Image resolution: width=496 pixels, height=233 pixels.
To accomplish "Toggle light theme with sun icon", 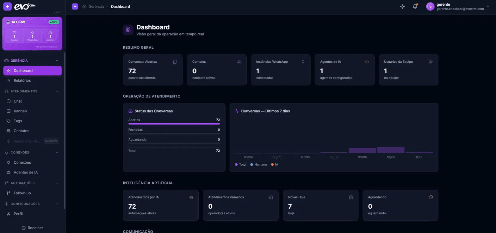I will click(402, 6).
